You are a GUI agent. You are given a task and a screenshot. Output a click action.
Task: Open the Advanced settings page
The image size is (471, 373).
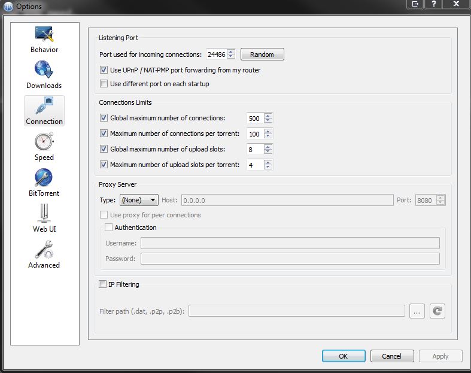click(x=44, y=254)
